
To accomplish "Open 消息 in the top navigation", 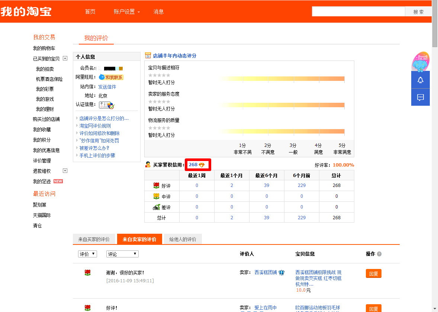I will pos(158,12).
